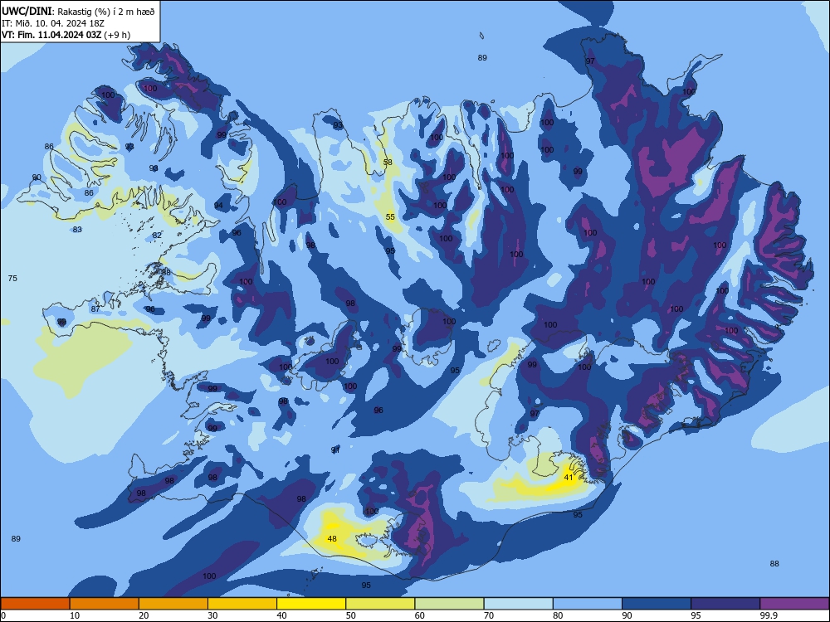Click the '91' humidity value on the map
This screenshot has width=830, height=622.
[x=335, y=450]
